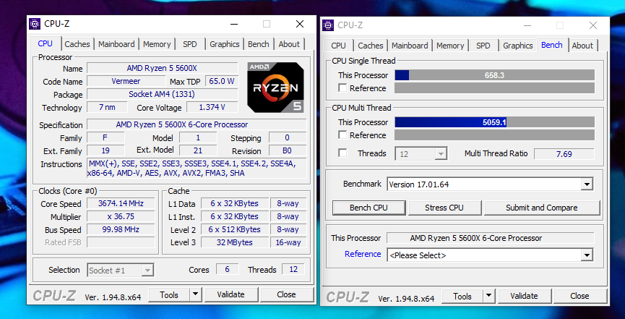This screenshot has height=319, width=625.
Task: Open Mainboard tab in right window
Action: 410,46
